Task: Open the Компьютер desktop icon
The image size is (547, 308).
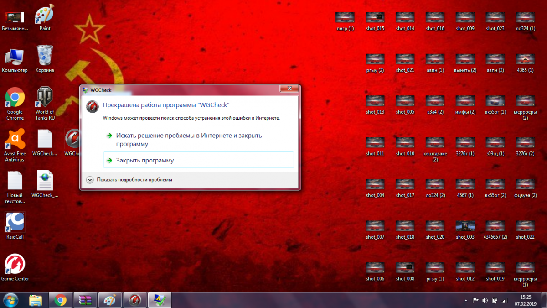Action: coord(15,60)
